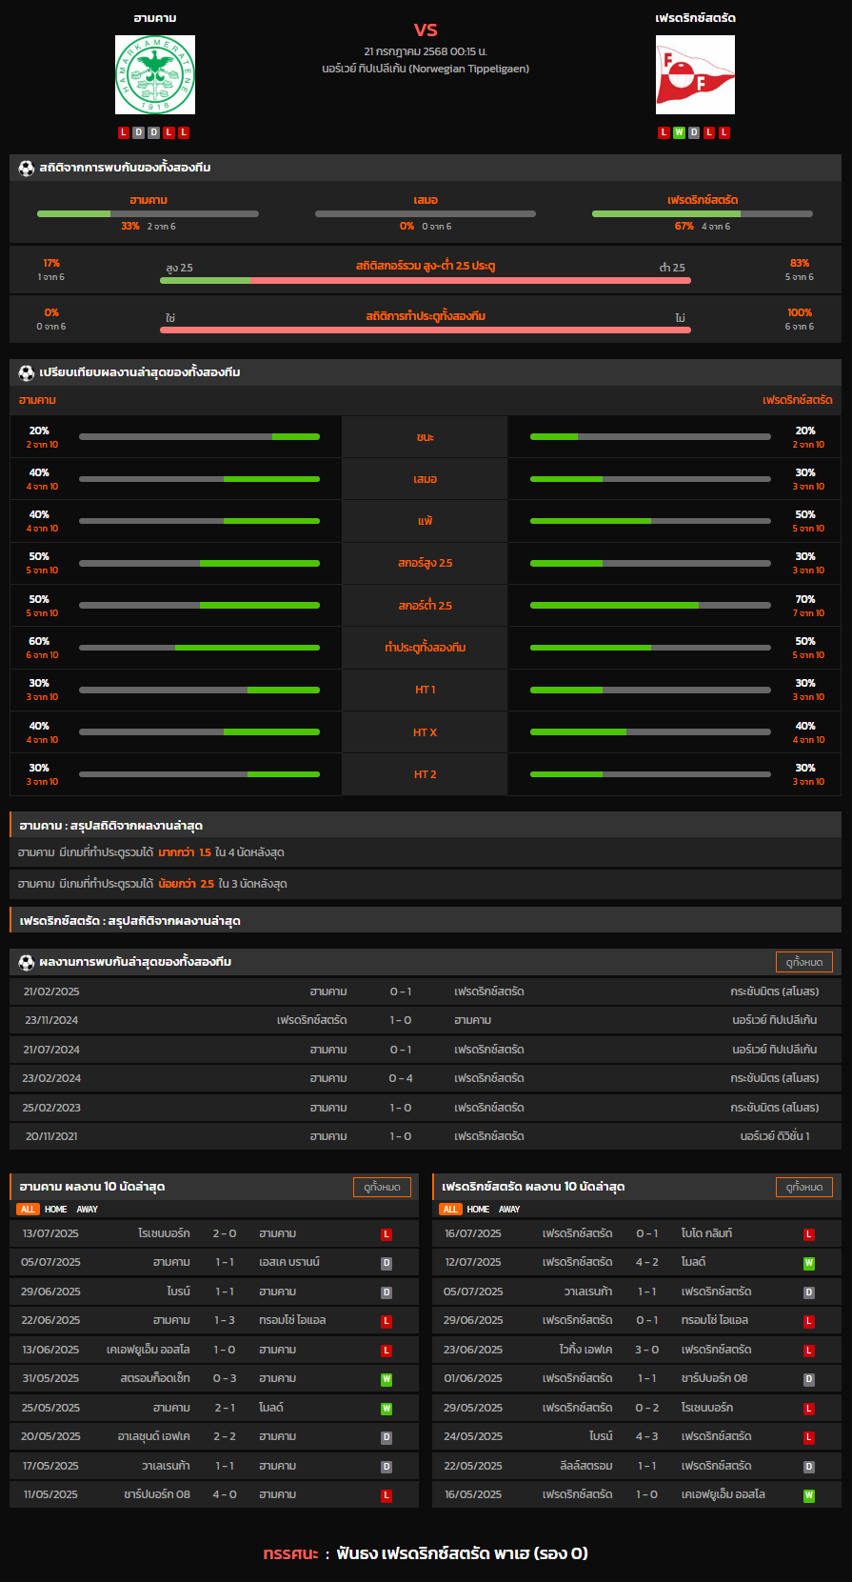Click D badge for 29/06/2025 ฮามคาม match
This screenshot has height=1582, width=852.
(x=386, y=1292)
